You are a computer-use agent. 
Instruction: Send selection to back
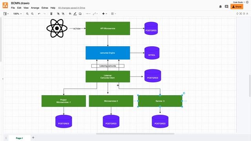(x=63, y=14)
